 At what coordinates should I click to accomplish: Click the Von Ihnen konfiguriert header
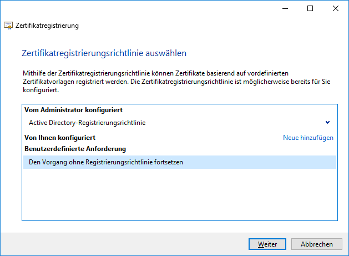(60, 138)
